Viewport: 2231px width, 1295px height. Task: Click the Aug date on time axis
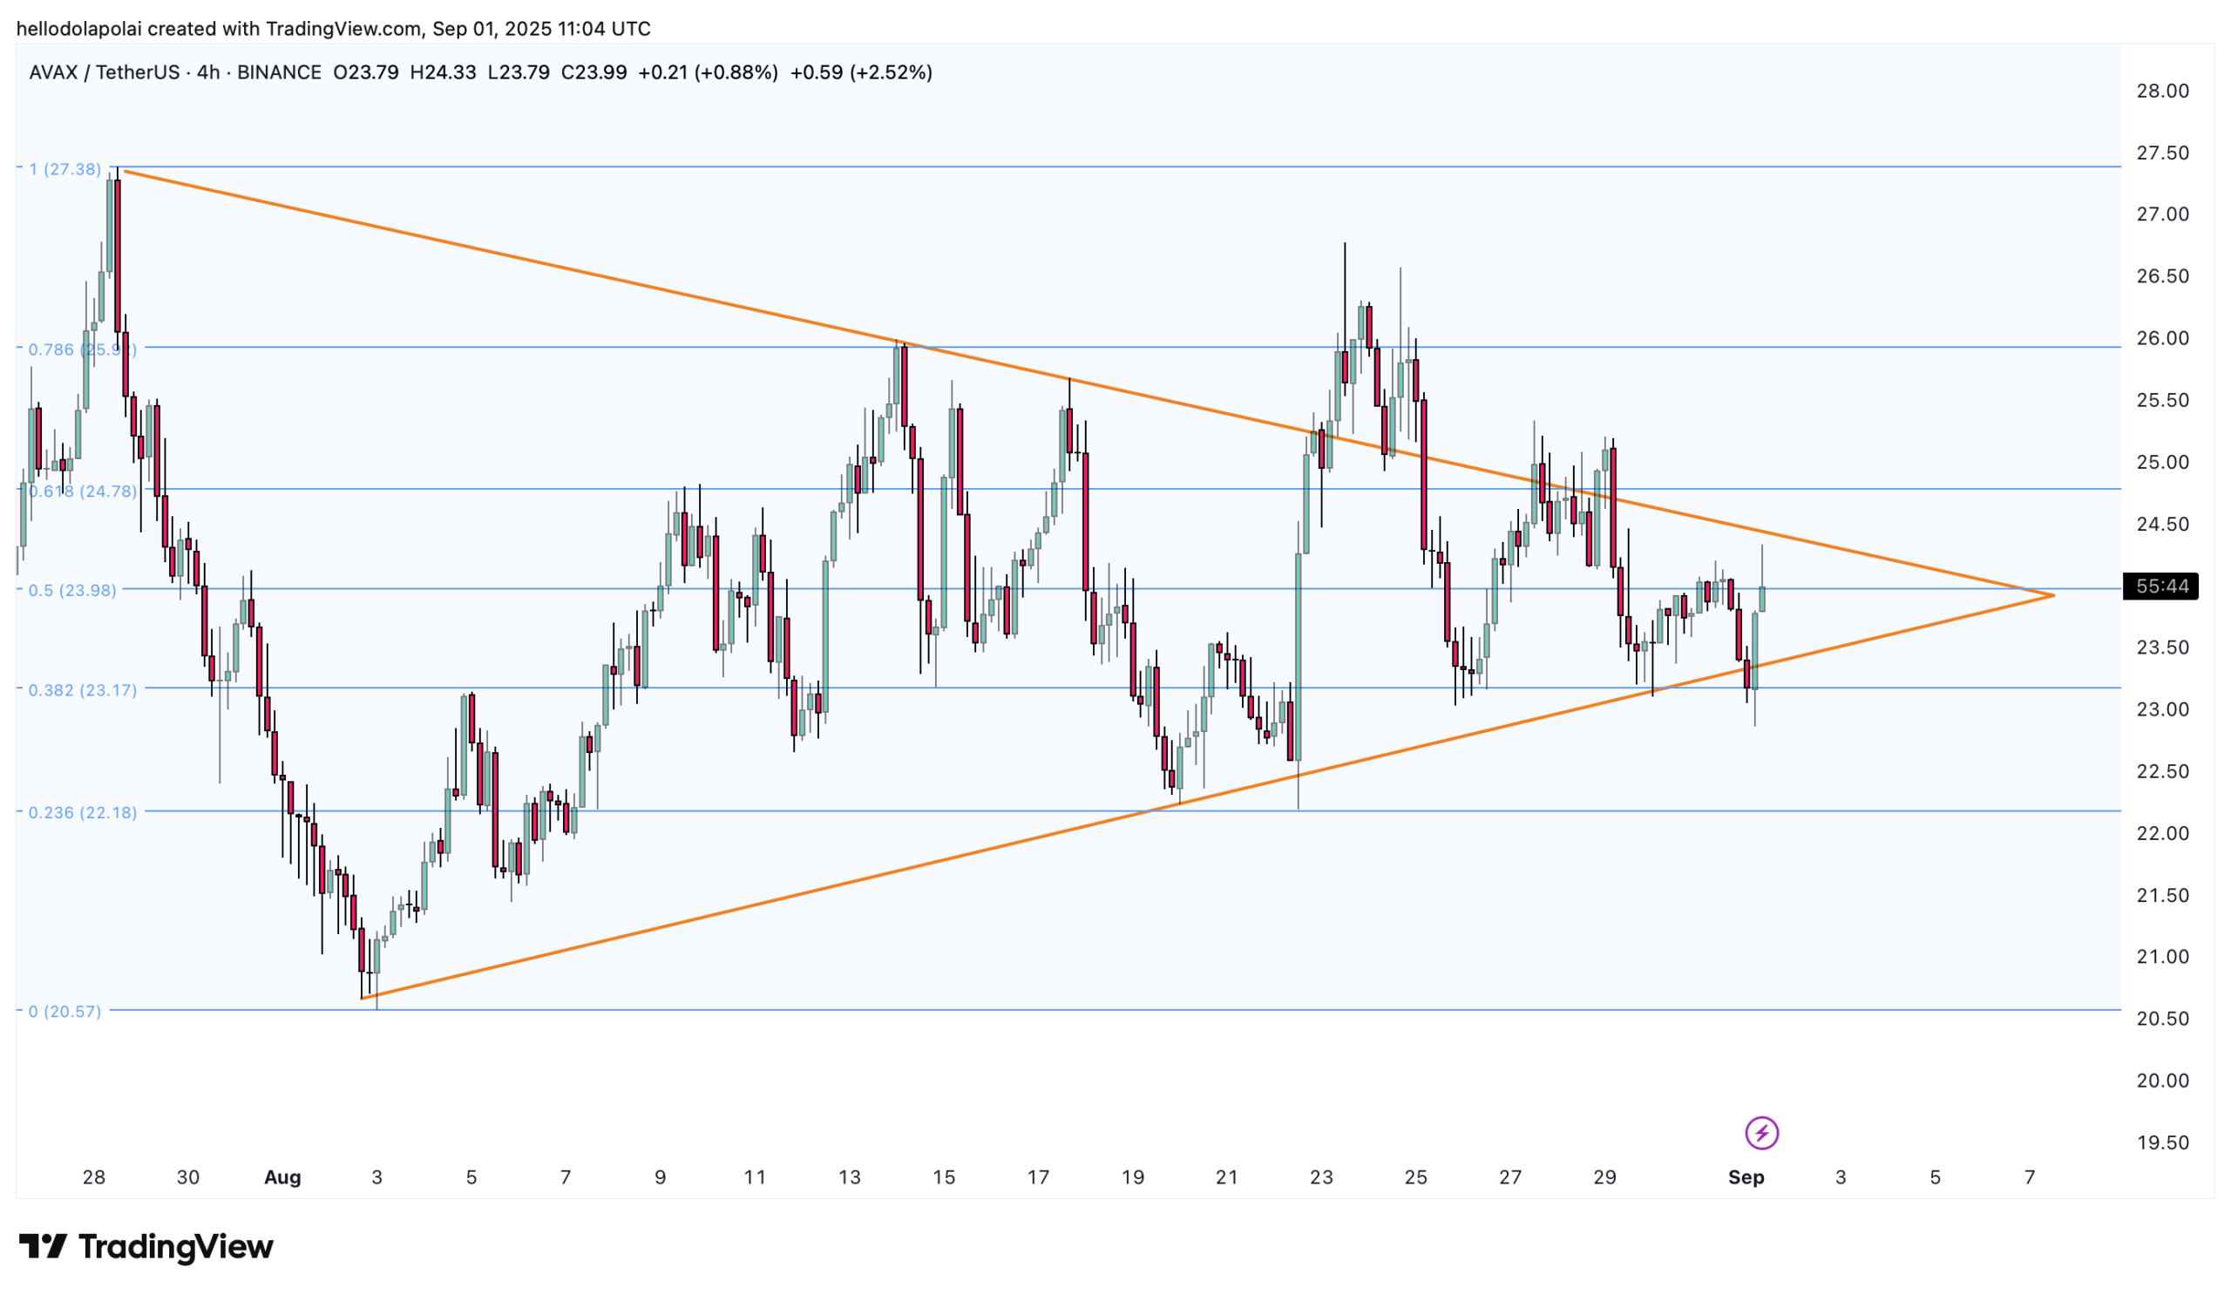coord(282,1177)
